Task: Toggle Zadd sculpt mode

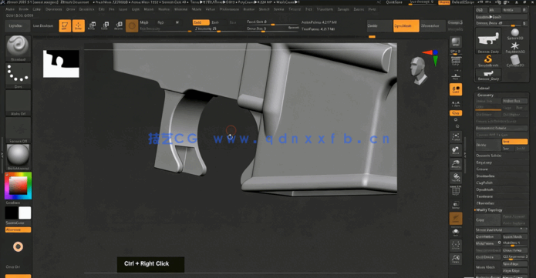Action: point(201,22)
